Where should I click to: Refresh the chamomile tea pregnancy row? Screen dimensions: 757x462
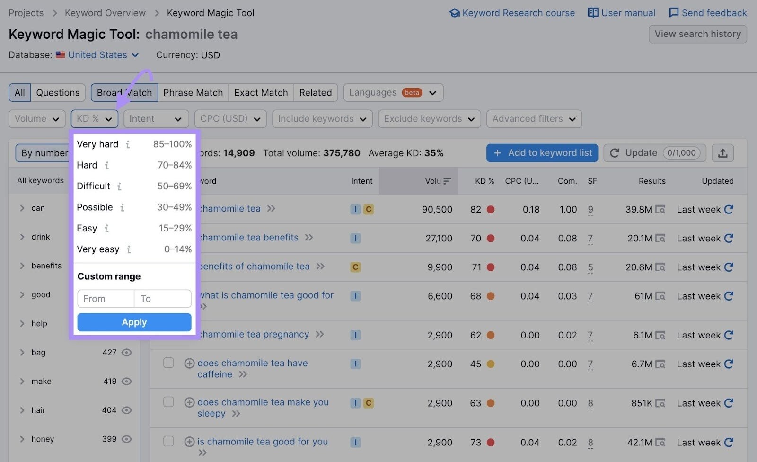click(729, 335)
